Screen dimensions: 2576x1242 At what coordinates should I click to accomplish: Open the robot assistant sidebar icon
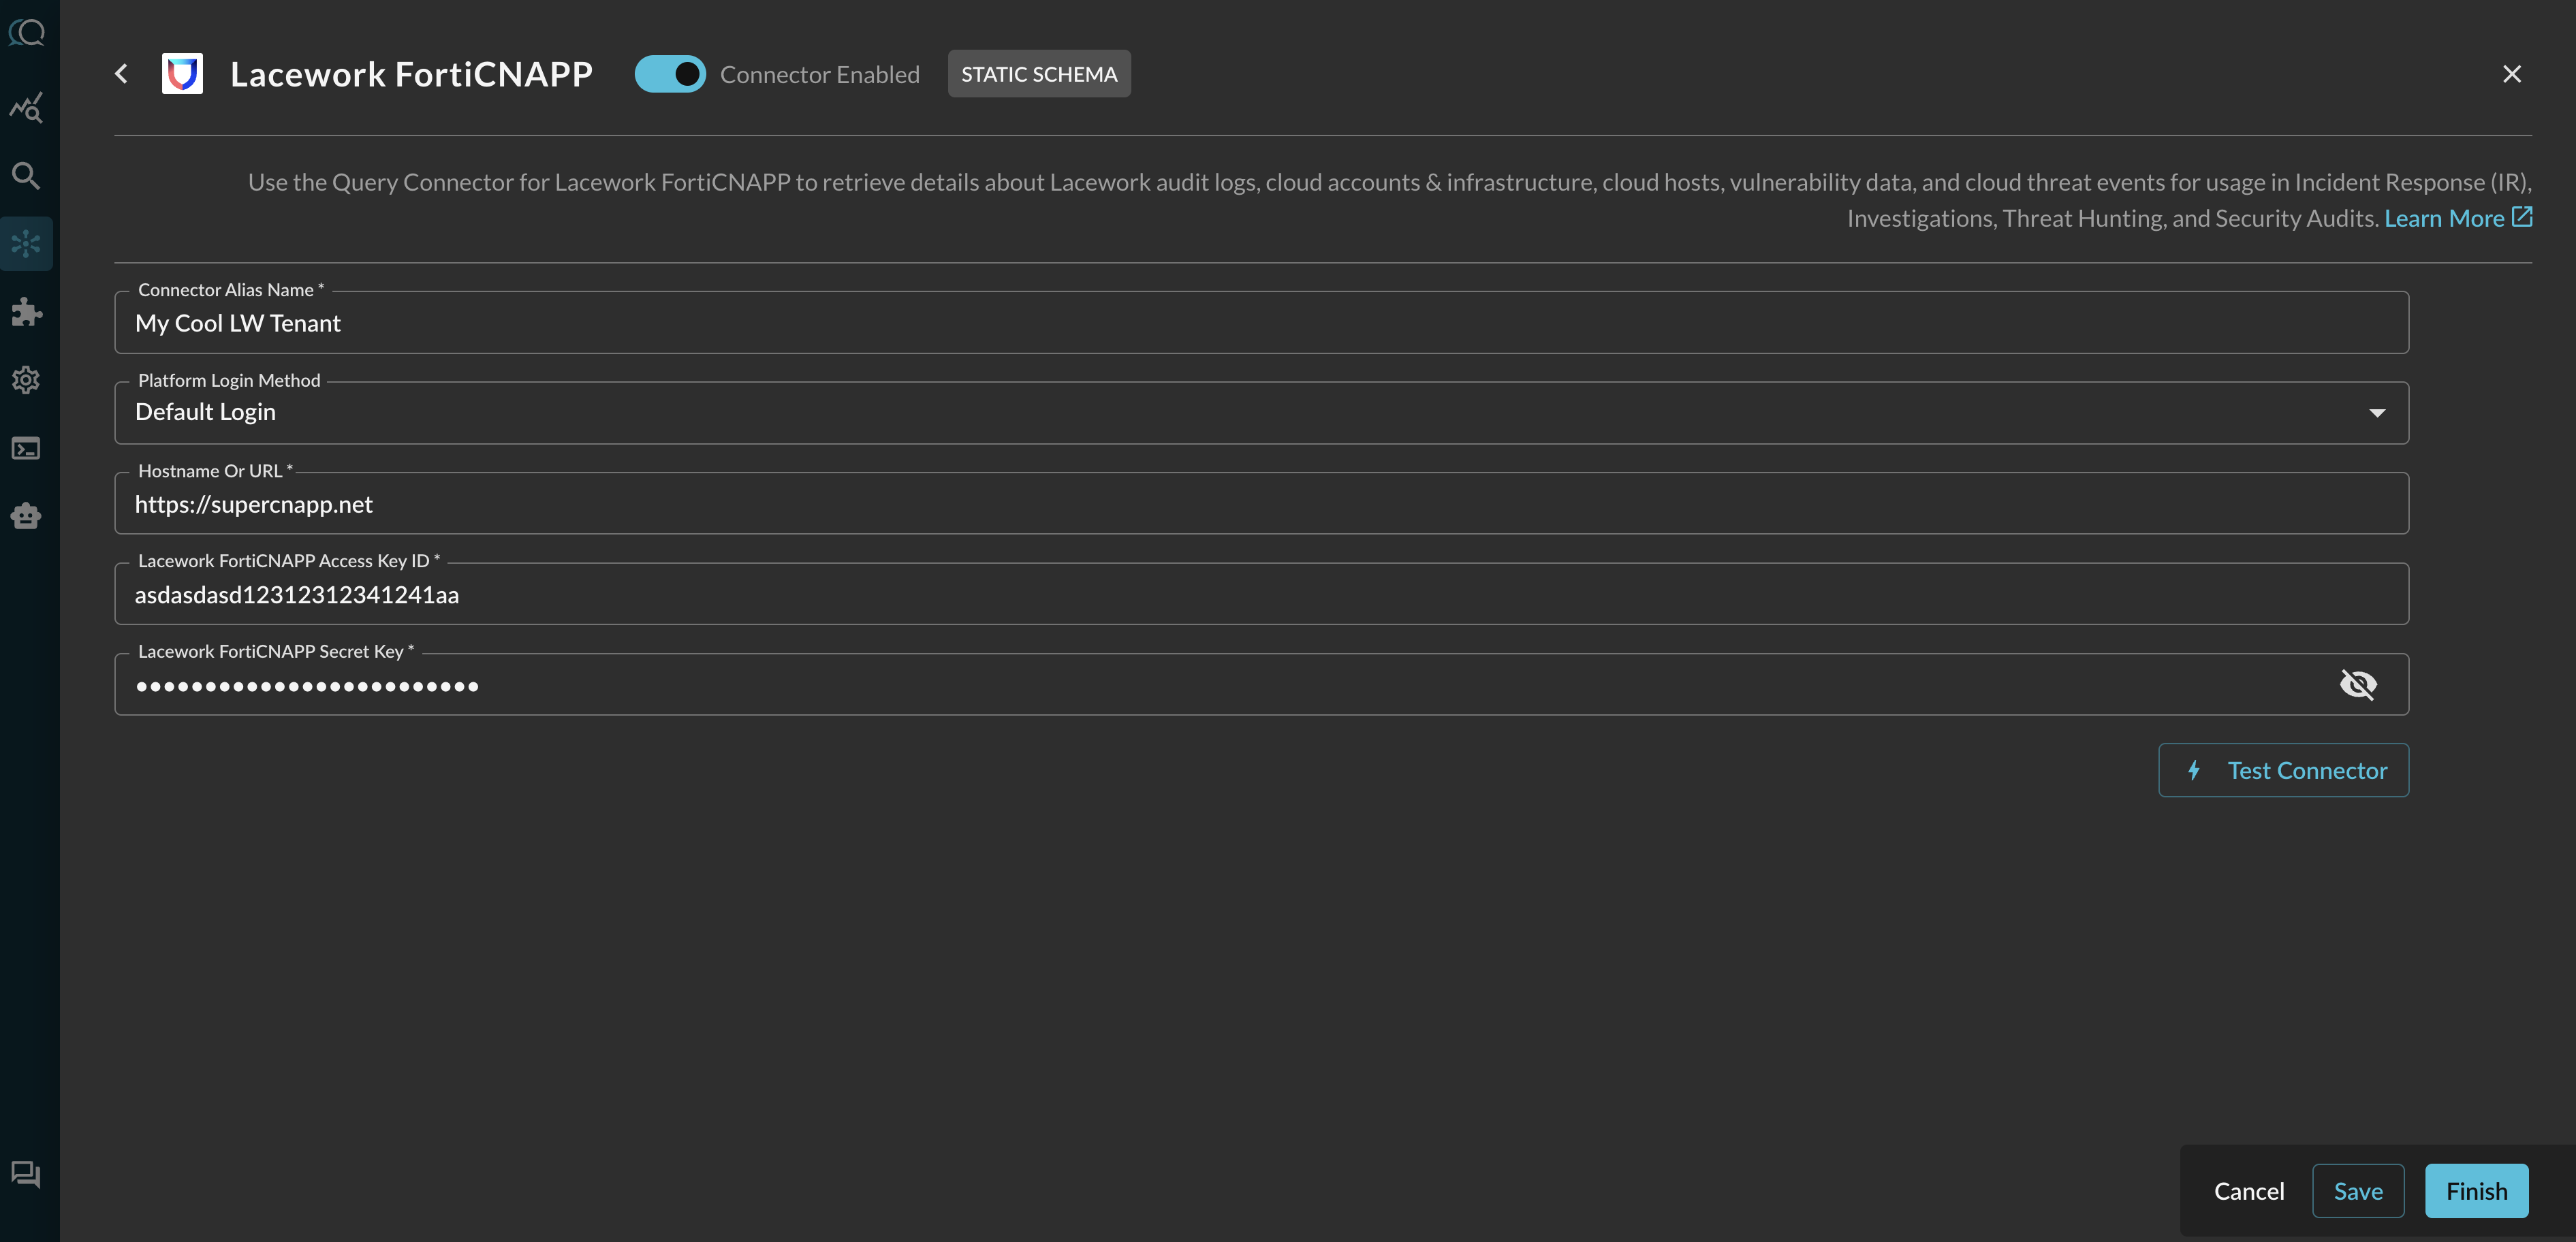coord(27,516)
